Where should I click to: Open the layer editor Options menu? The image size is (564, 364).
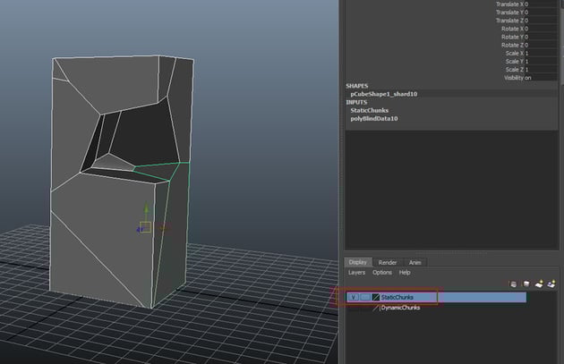coord(382,273)
